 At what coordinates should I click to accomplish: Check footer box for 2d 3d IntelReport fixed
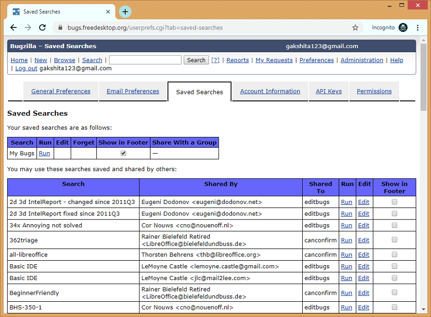pyautogui.click(x=394, y=214)
